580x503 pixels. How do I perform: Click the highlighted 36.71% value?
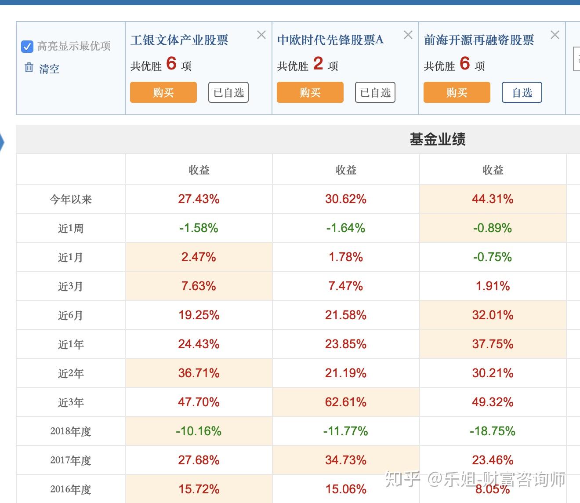[x=199, y=373]
